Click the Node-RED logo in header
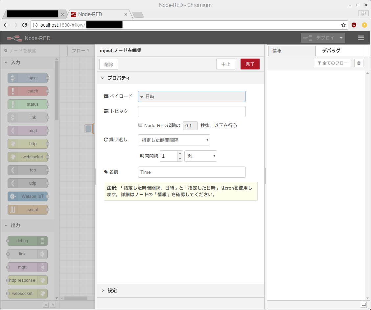Screen dimensions: 371x310 pos(14,38)
